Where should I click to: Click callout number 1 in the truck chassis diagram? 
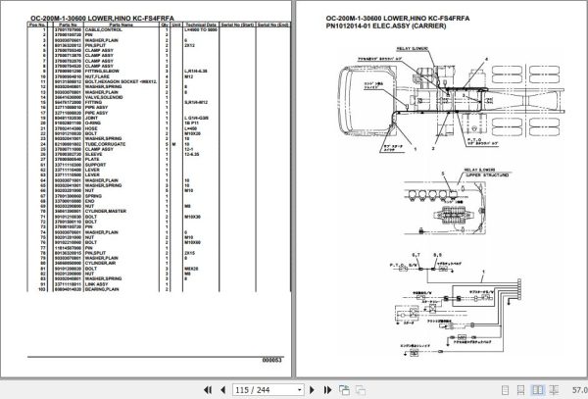pos(416,149)
